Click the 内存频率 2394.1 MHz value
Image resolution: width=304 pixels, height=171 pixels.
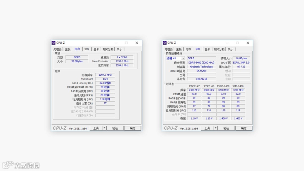[105, 75]
